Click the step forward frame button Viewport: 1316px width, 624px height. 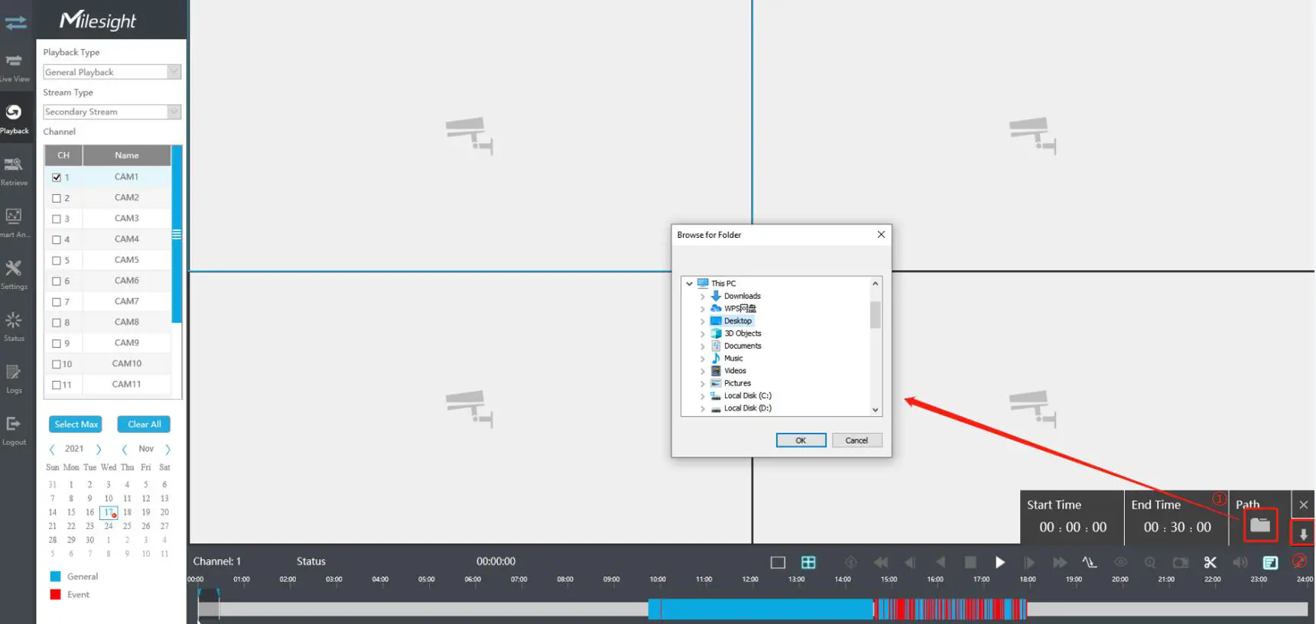point(1029,563)
